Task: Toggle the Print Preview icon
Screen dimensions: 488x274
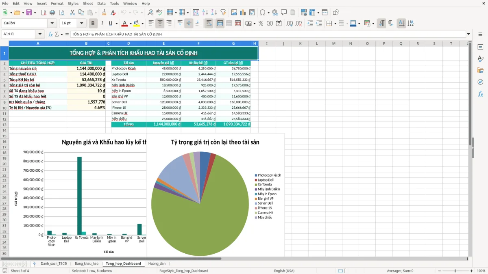Action: 61,13
